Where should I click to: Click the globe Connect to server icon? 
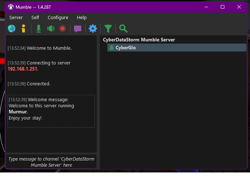coord(12,28)
